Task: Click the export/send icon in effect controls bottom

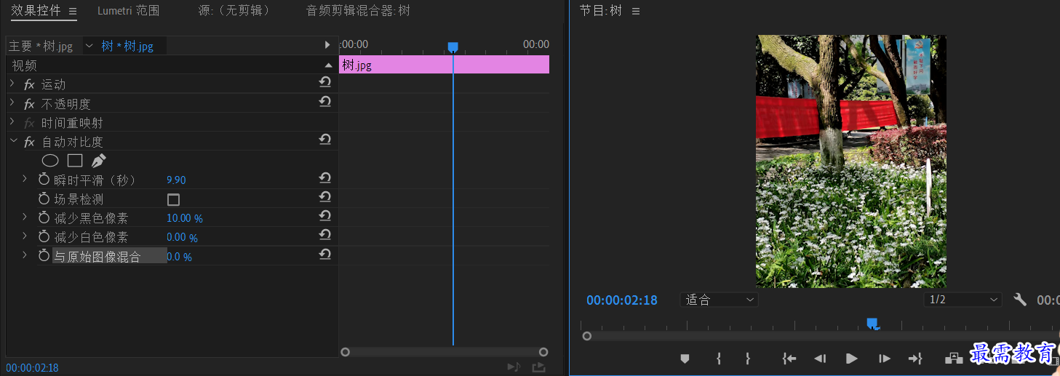Action: point(538,367)
